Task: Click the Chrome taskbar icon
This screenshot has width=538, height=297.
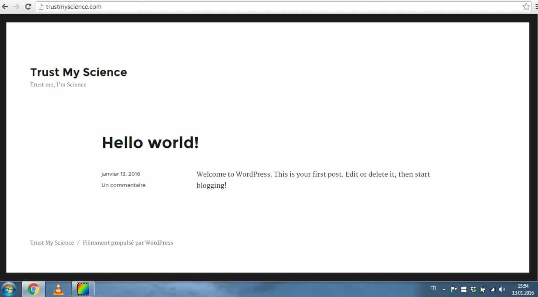Action: pyautogui.click(x=34, y=289)
